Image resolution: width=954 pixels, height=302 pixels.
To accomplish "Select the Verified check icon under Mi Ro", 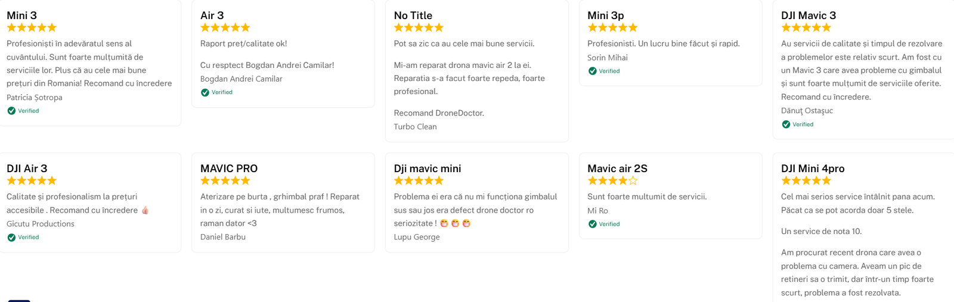I will point(593,224).
